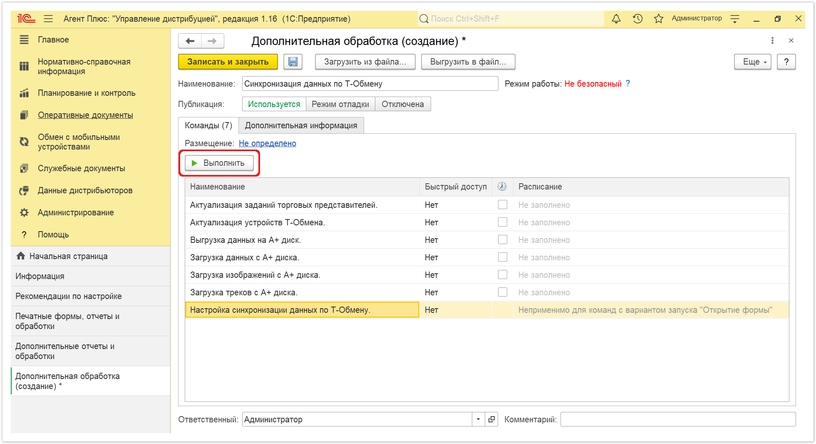Set publication to Отключена
This screenshot has width=816, height=444.
point(403,104)
